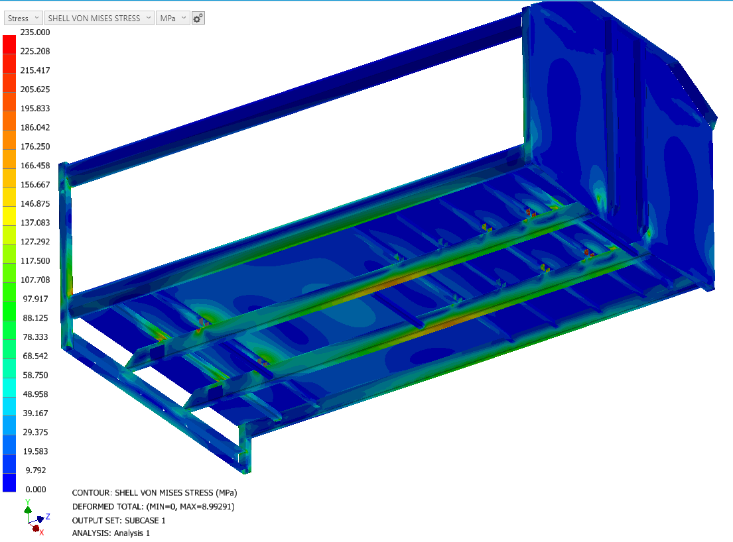Click the OUTPUT SET: SUBCASE 1 label
The image size is (733, 542).
click(118, 519)
